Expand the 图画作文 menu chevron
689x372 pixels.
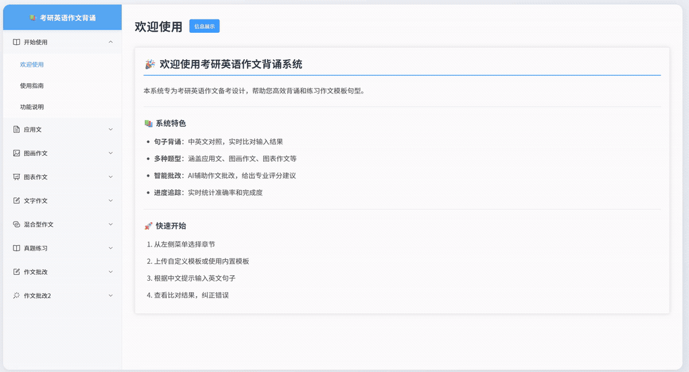tap(110, 153)
